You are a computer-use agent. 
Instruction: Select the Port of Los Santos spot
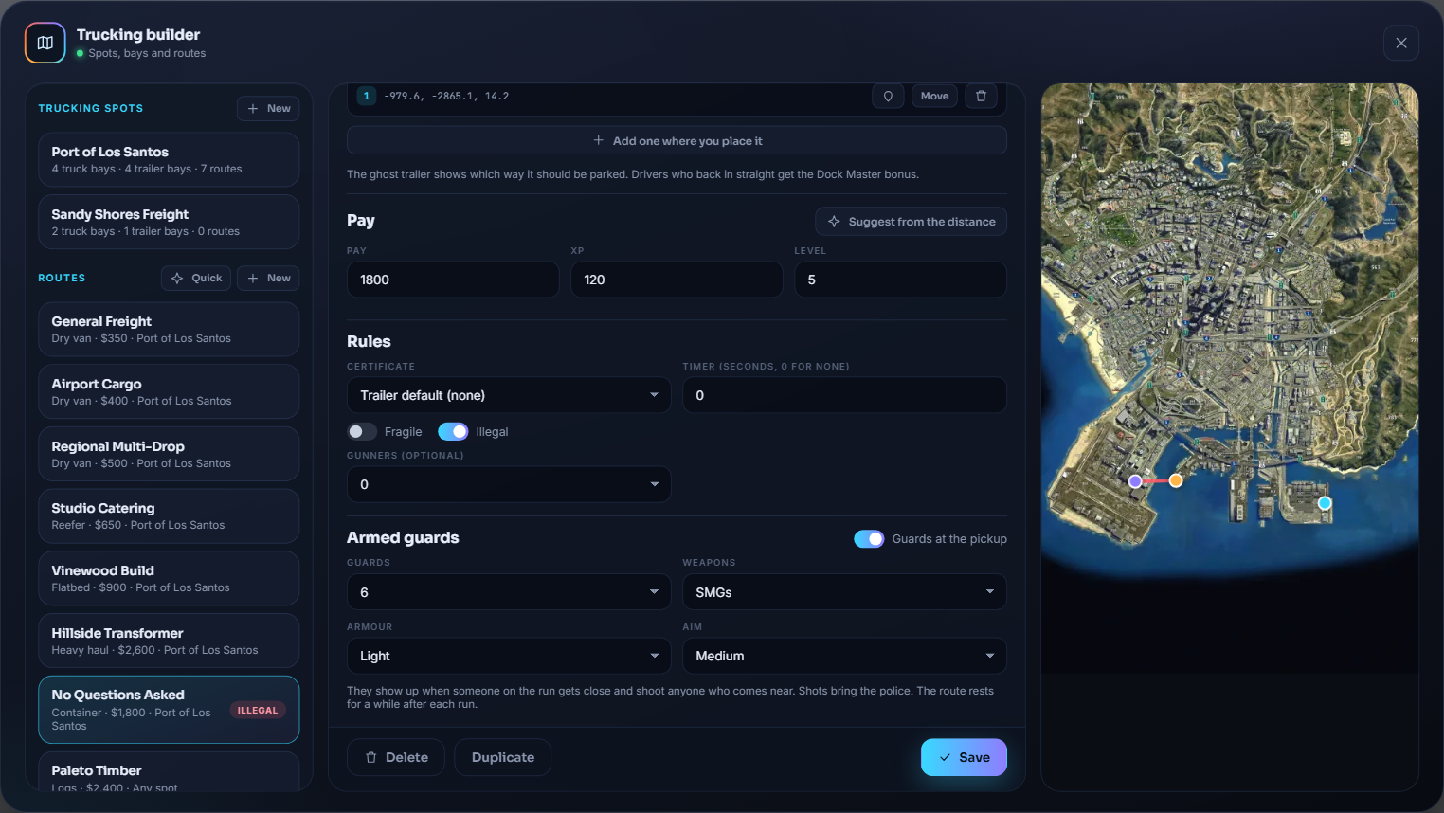[x=169, y=159]
